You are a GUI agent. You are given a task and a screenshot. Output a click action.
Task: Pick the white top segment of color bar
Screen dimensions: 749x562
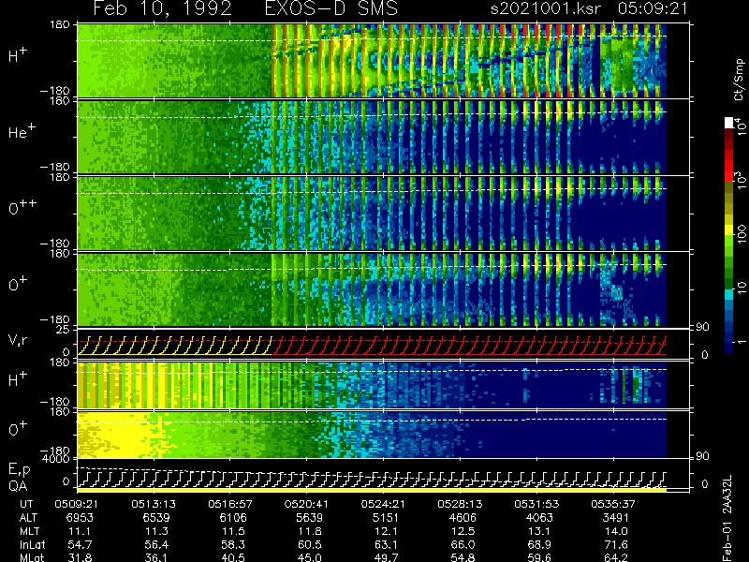coord(729,123)
